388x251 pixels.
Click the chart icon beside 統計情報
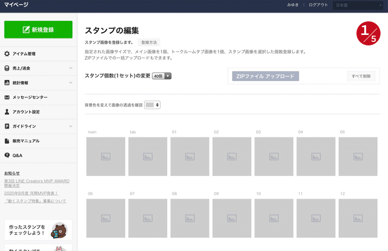click(x=7, y=82)
